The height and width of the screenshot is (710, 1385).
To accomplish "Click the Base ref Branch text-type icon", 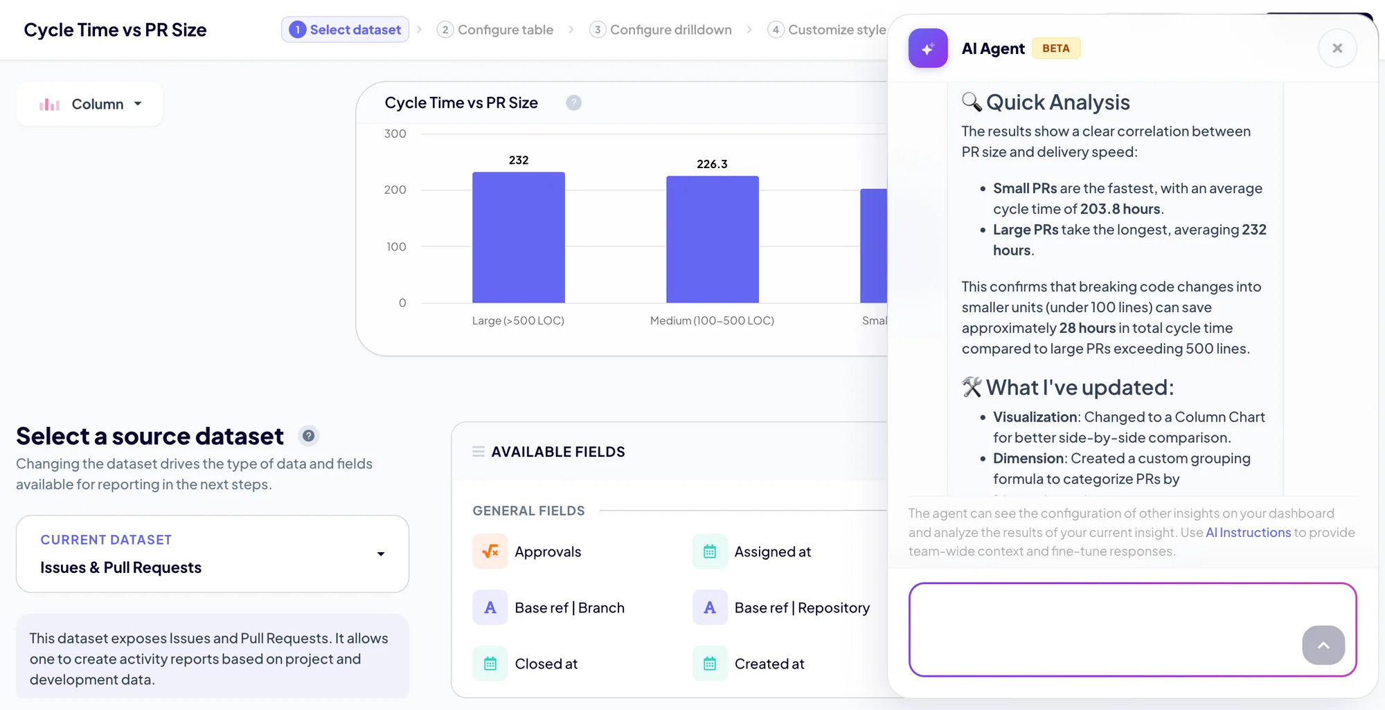I will (x=490, y=608).
